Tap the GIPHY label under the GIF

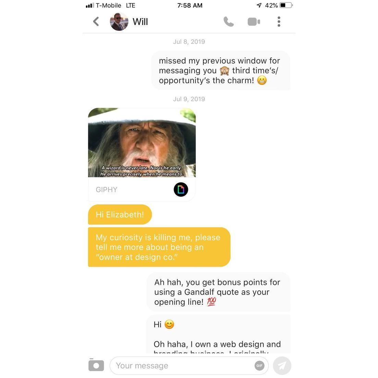point(106,190)
